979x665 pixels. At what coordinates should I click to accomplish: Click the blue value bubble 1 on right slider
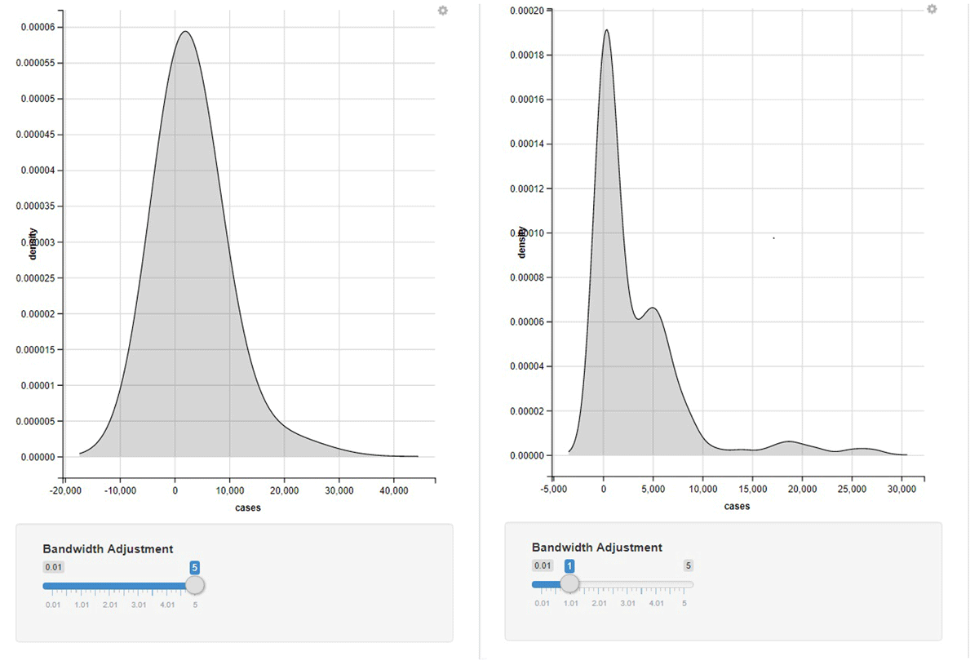pos(569,565)
